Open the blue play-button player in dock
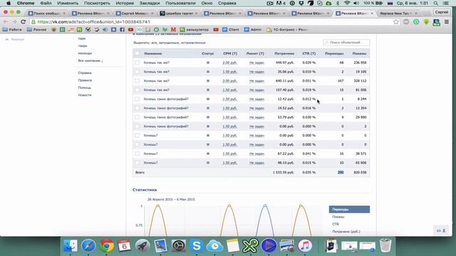Viewport: 456px width, 256px height. pos(269,246)
